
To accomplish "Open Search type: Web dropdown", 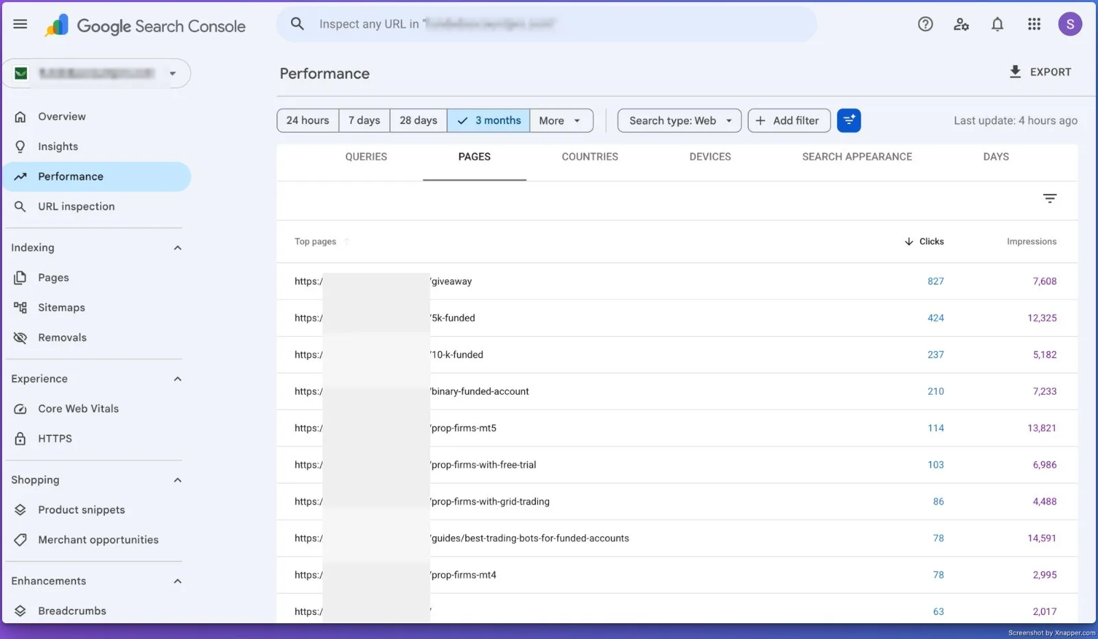I will pos(679,121).
